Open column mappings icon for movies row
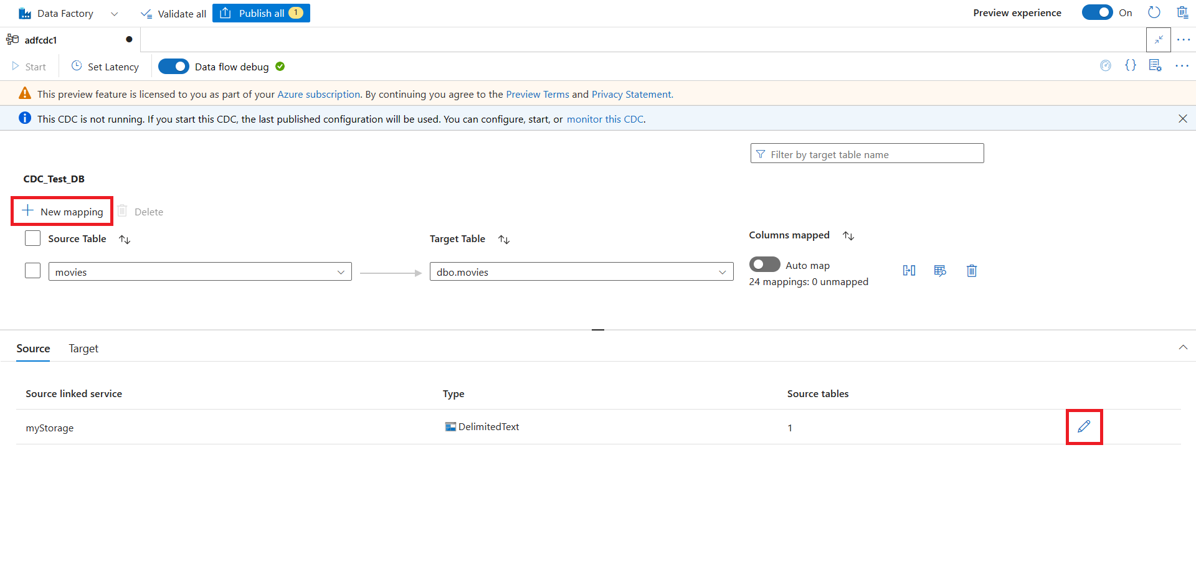This screenshot has height=577, width=1196. pos(909,271)
